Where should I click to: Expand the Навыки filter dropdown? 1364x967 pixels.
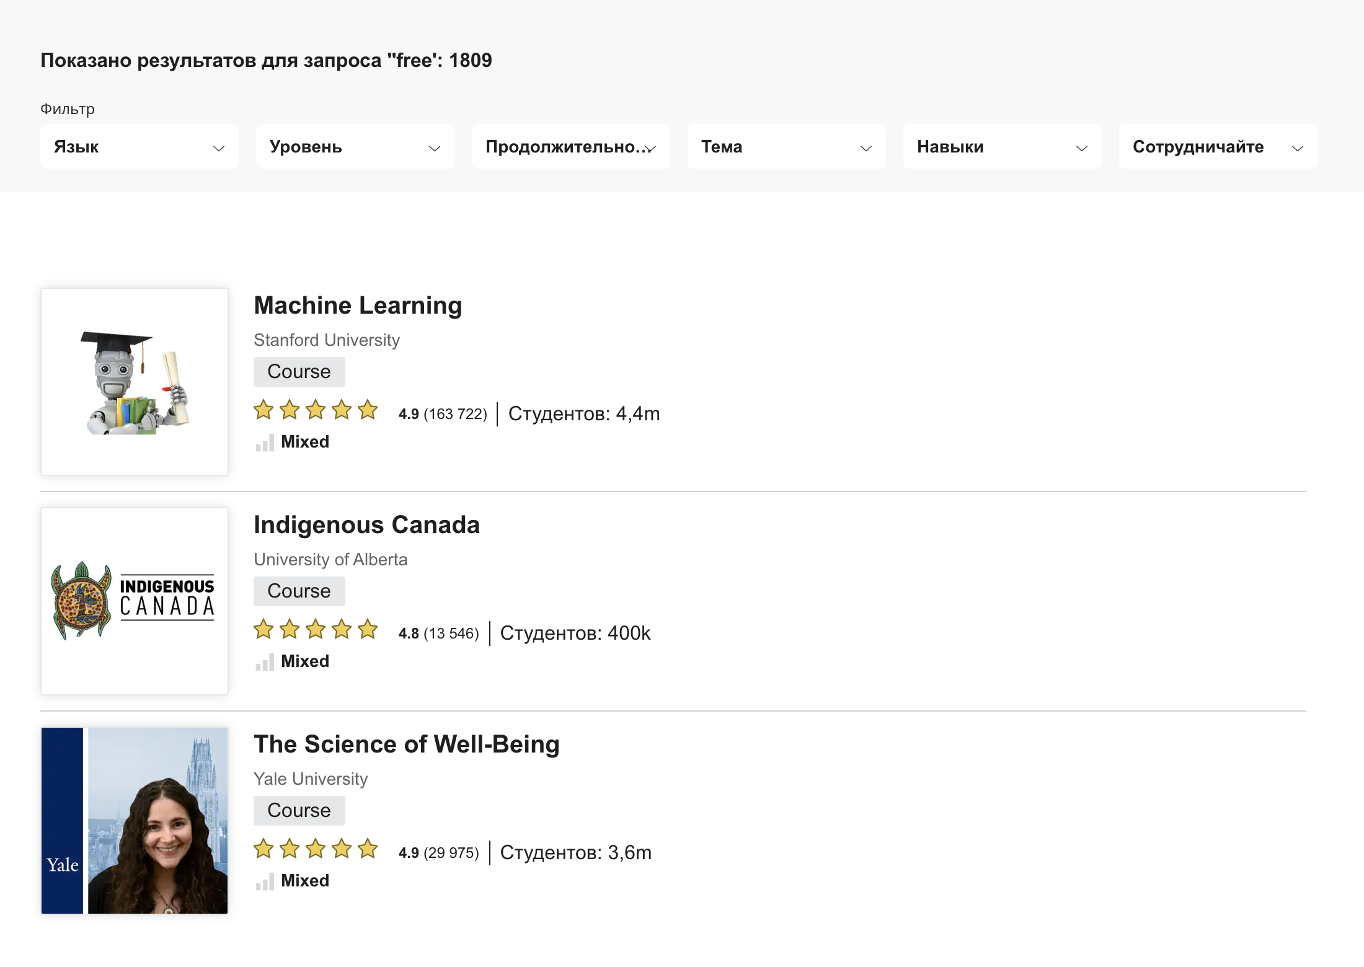[1003, 147]
